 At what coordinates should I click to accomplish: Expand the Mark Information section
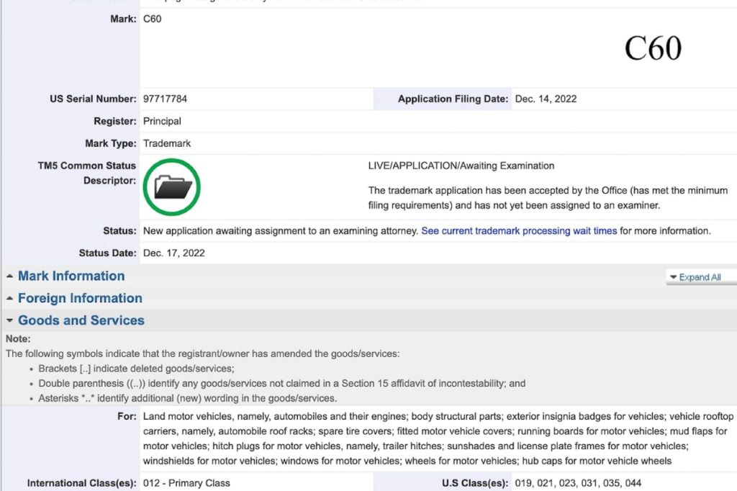[71, 276]
